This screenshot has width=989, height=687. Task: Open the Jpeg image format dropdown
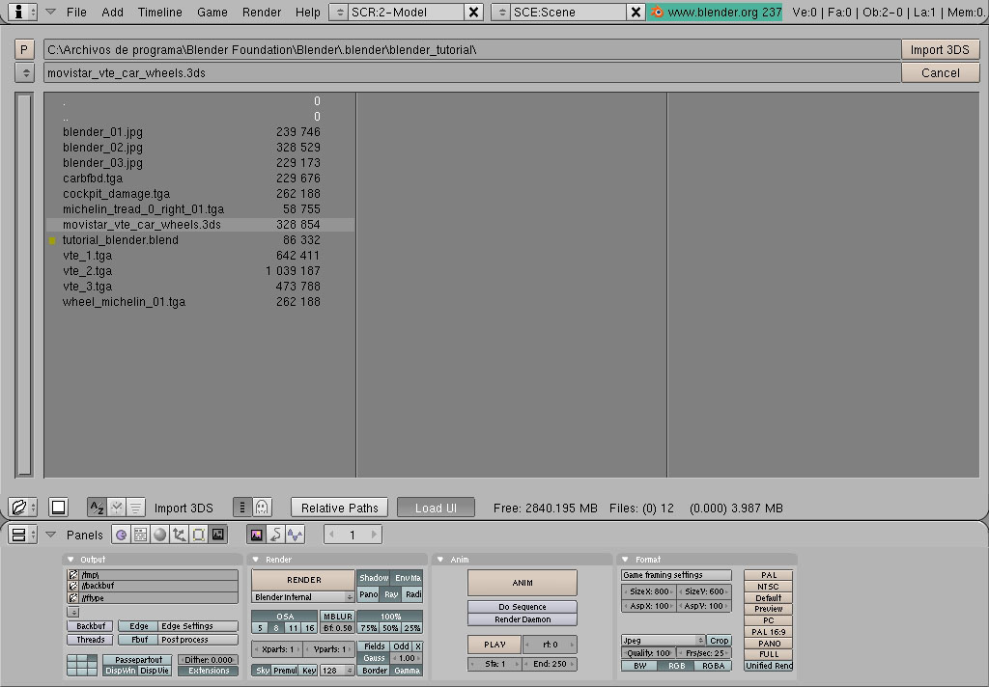click(663, 641)
